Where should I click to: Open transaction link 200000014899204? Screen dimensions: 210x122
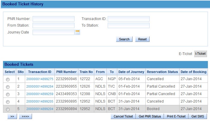tap(40, 109)
